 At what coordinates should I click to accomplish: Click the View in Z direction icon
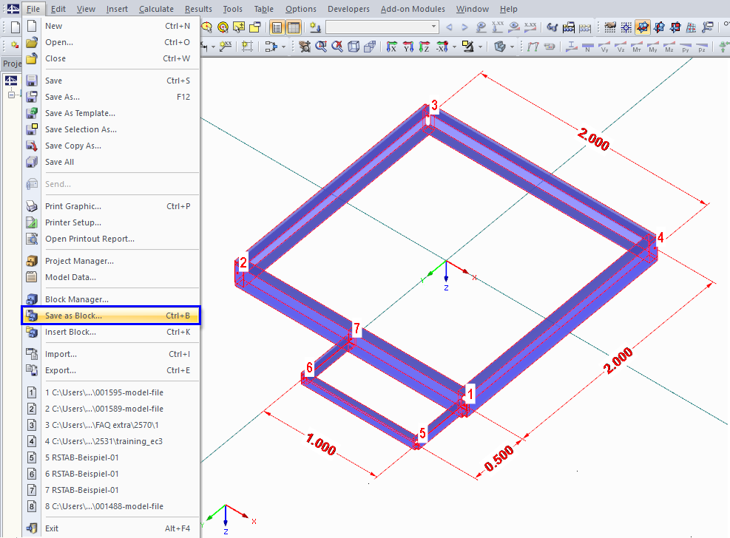click(424, 47)
